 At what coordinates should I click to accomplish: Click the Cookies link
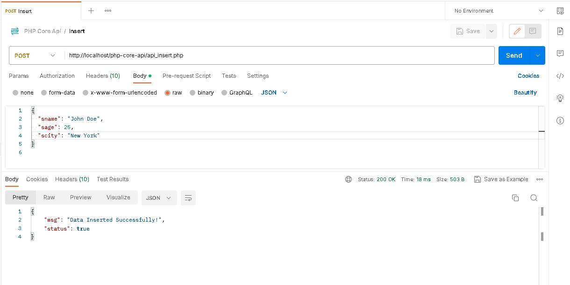[x=528, y=76]
